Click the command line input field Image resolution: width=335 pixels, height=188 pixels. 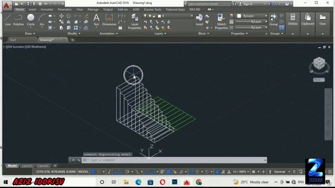174,160
